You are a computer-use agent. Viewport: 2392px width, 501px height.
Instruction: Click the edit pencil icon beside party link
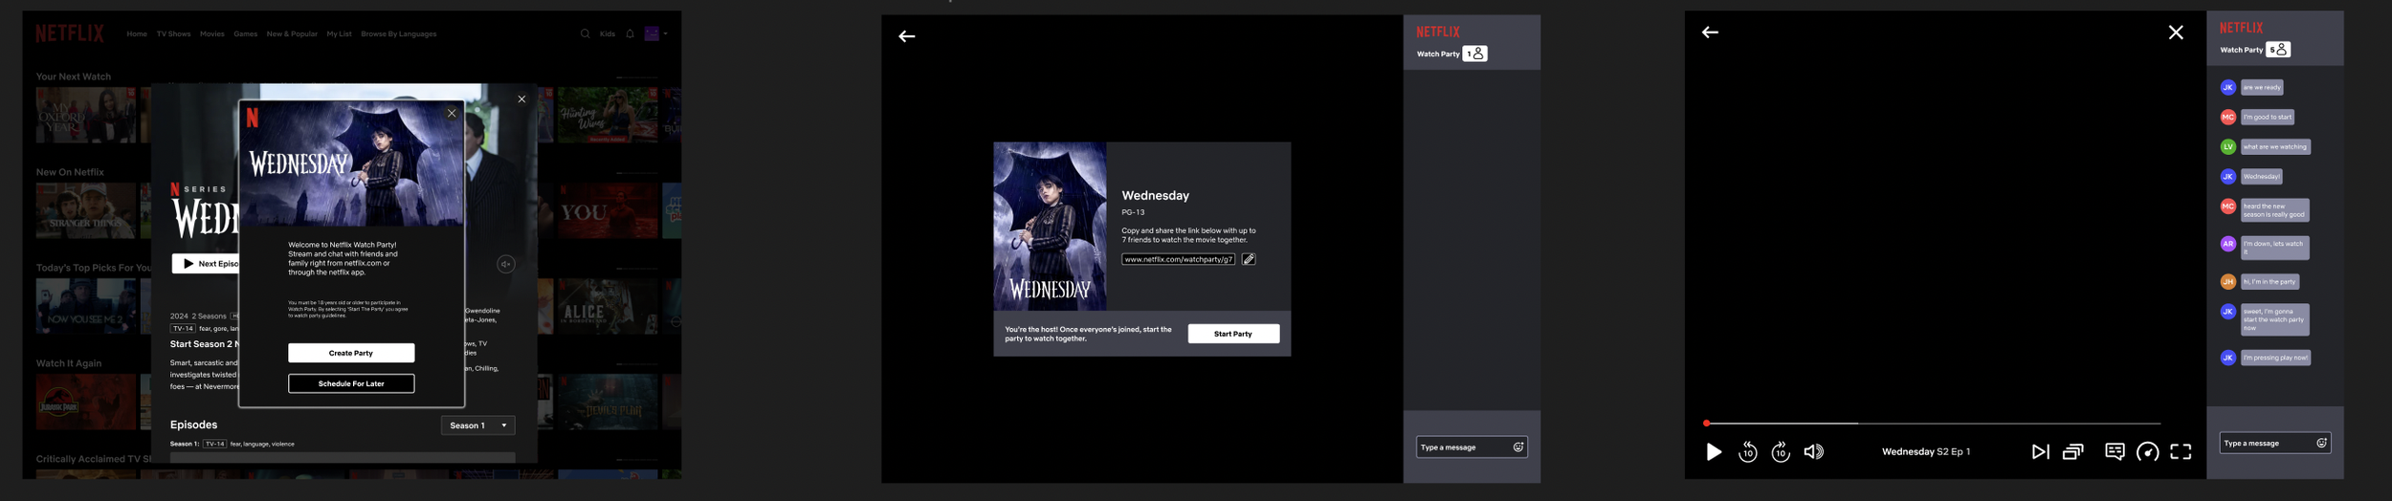point(1249,259)
